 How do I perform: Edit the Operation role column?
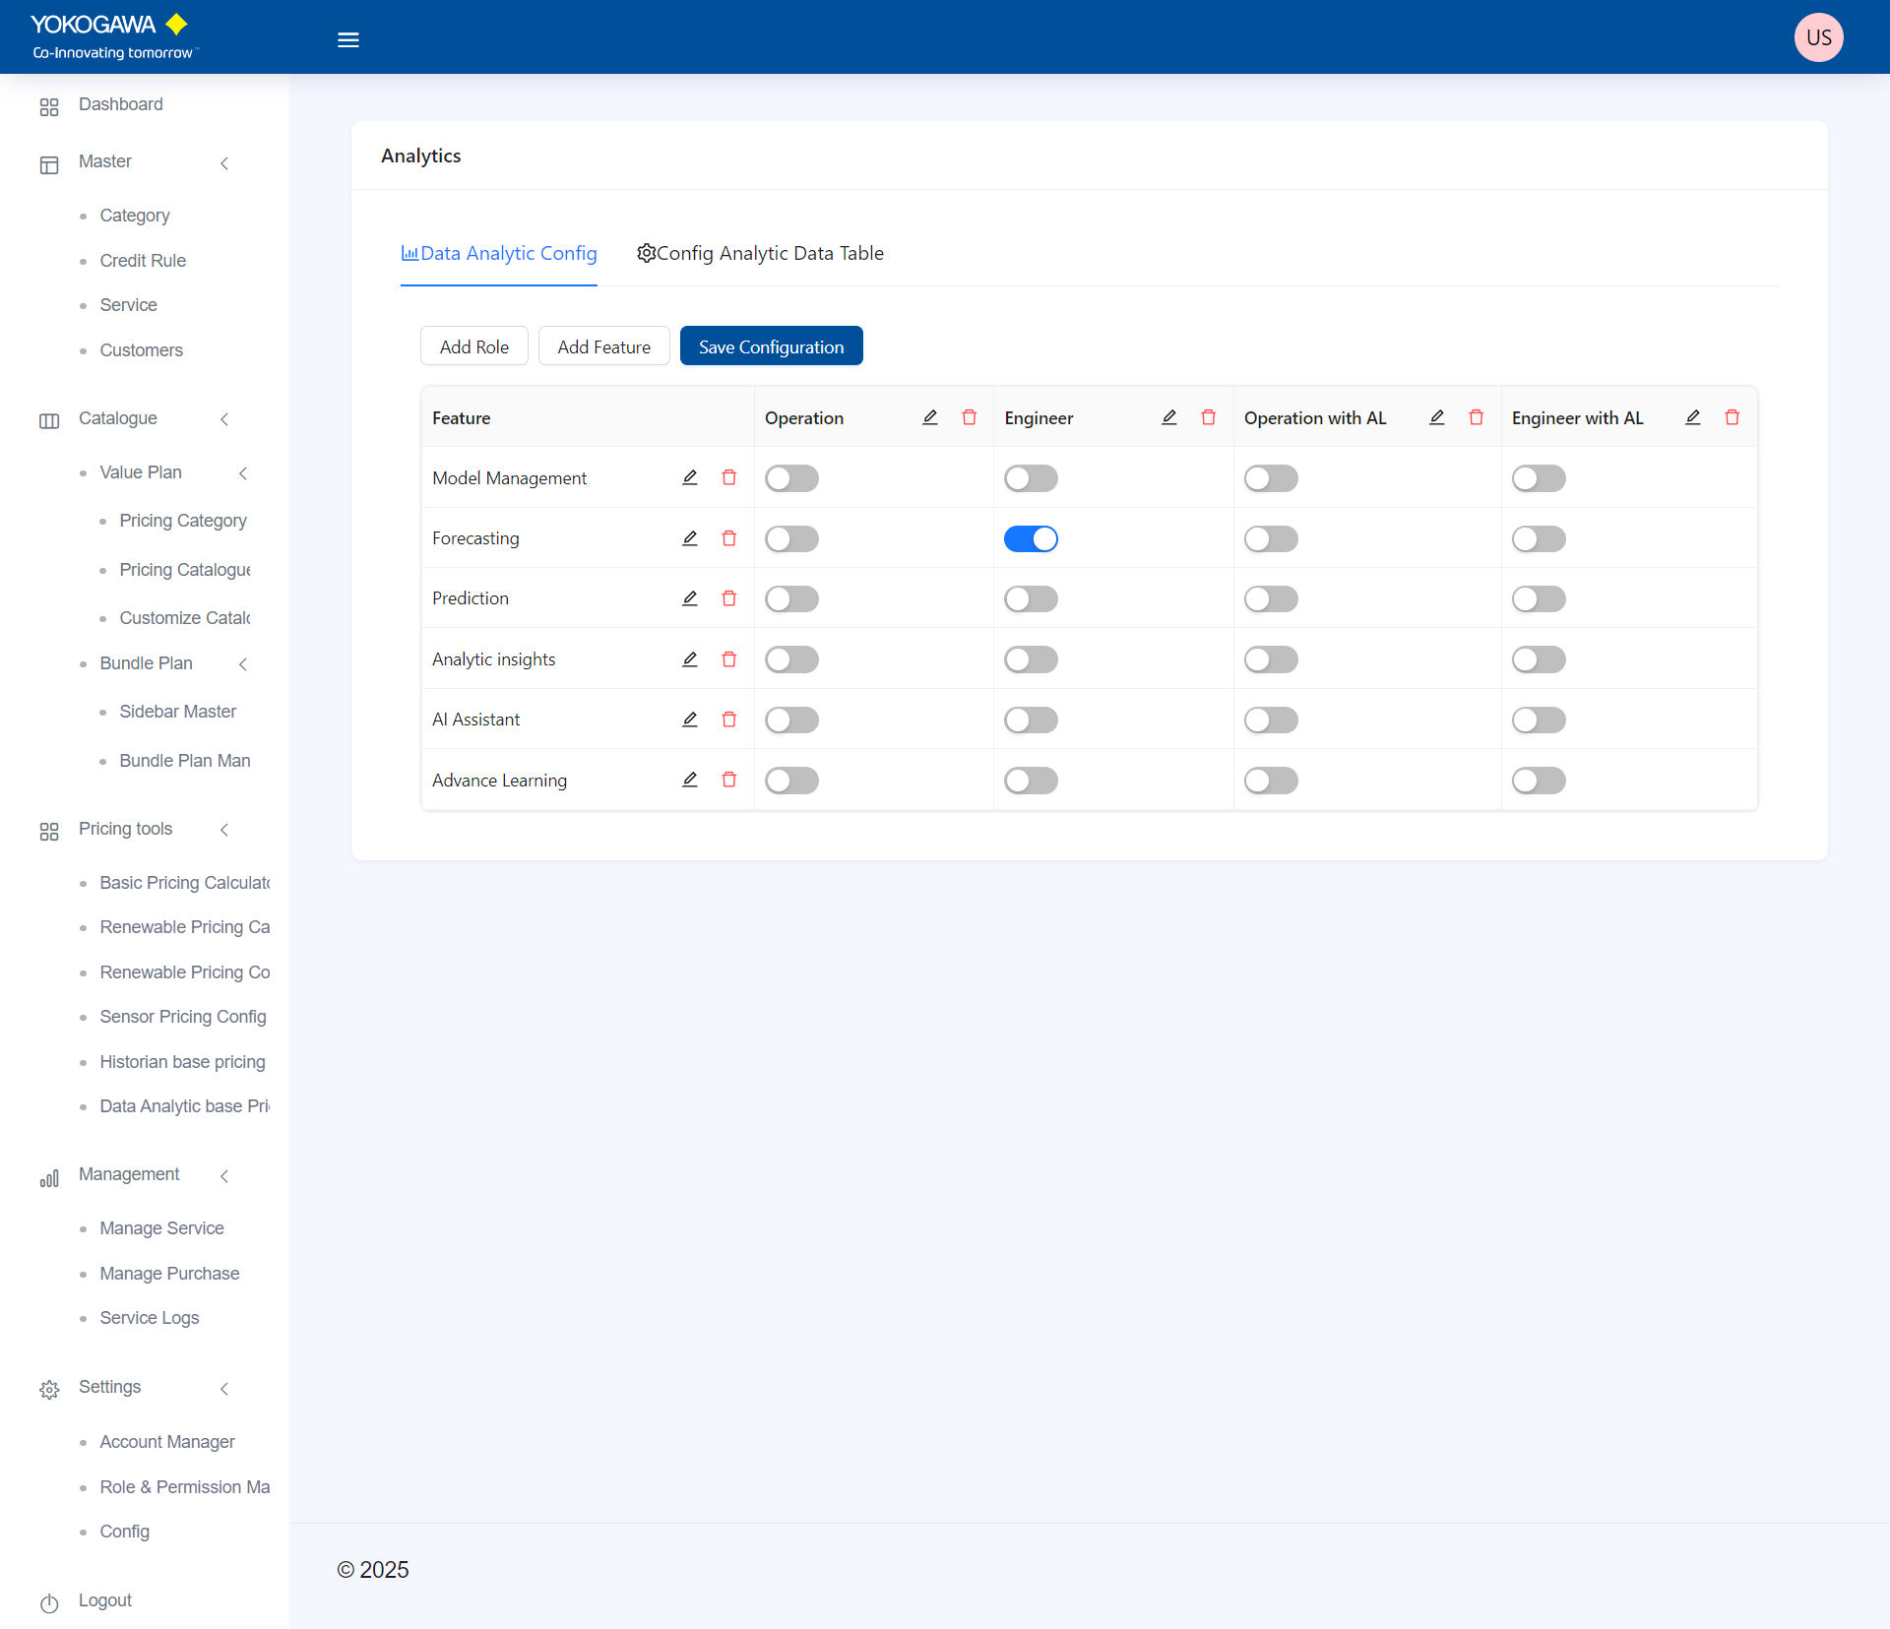(929, 417)
